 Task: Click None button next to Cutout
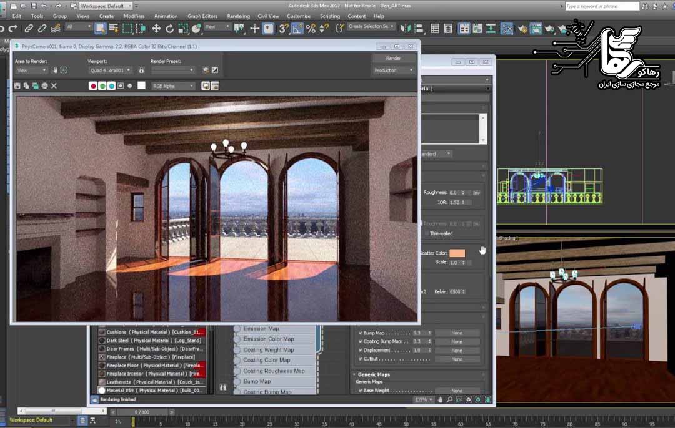(x=457, y=359)
